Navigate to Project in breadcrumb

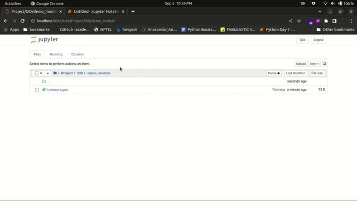pyautogui.click(x=67, y=73)
